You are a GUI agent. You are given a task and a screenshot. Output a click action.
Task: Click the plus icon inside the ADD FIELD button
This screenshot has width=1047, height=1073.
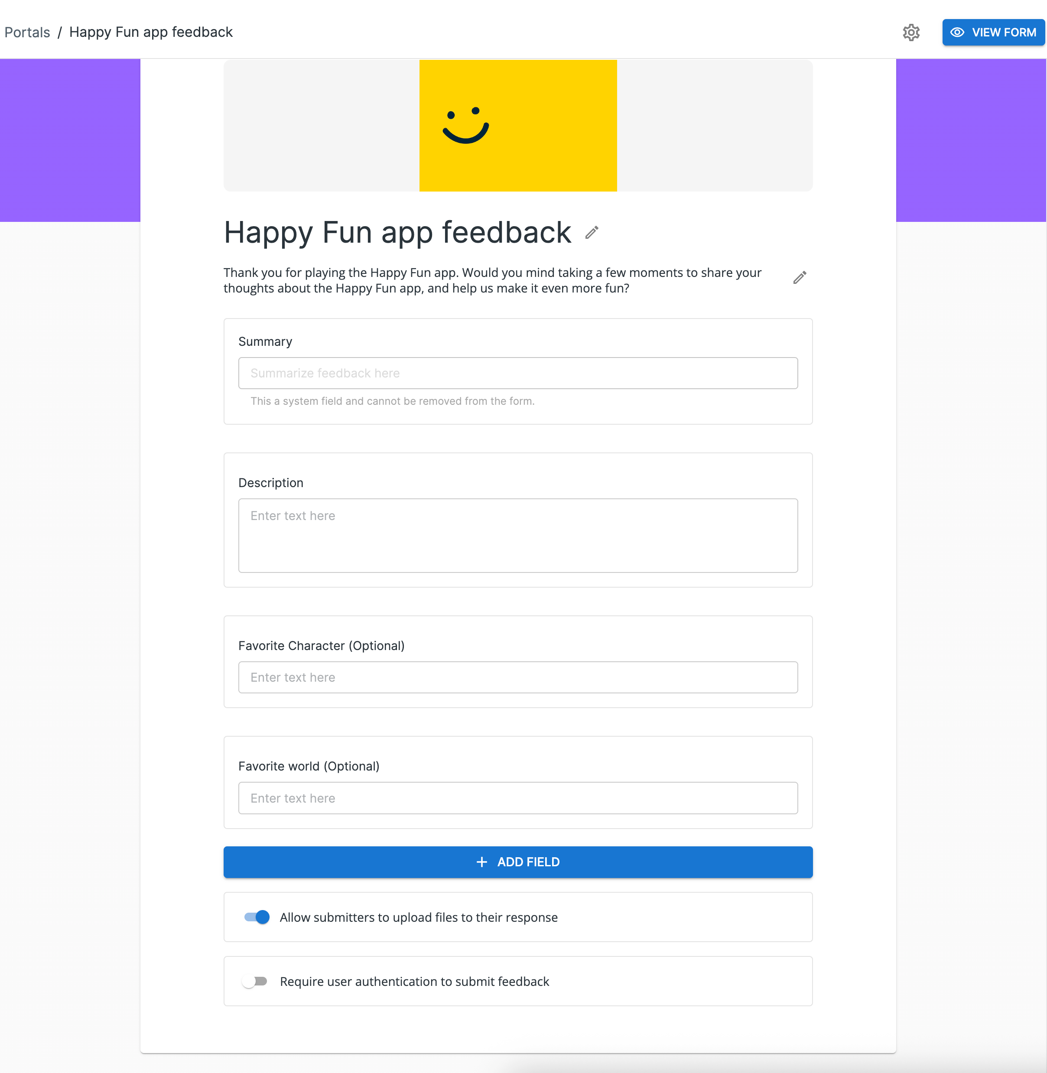click(482, 862)
